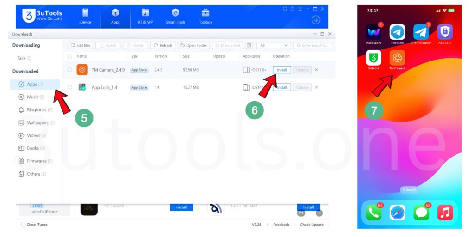Open Telegram app on iPhone screen
Viewport: 474px width, 237px height.
397,32
